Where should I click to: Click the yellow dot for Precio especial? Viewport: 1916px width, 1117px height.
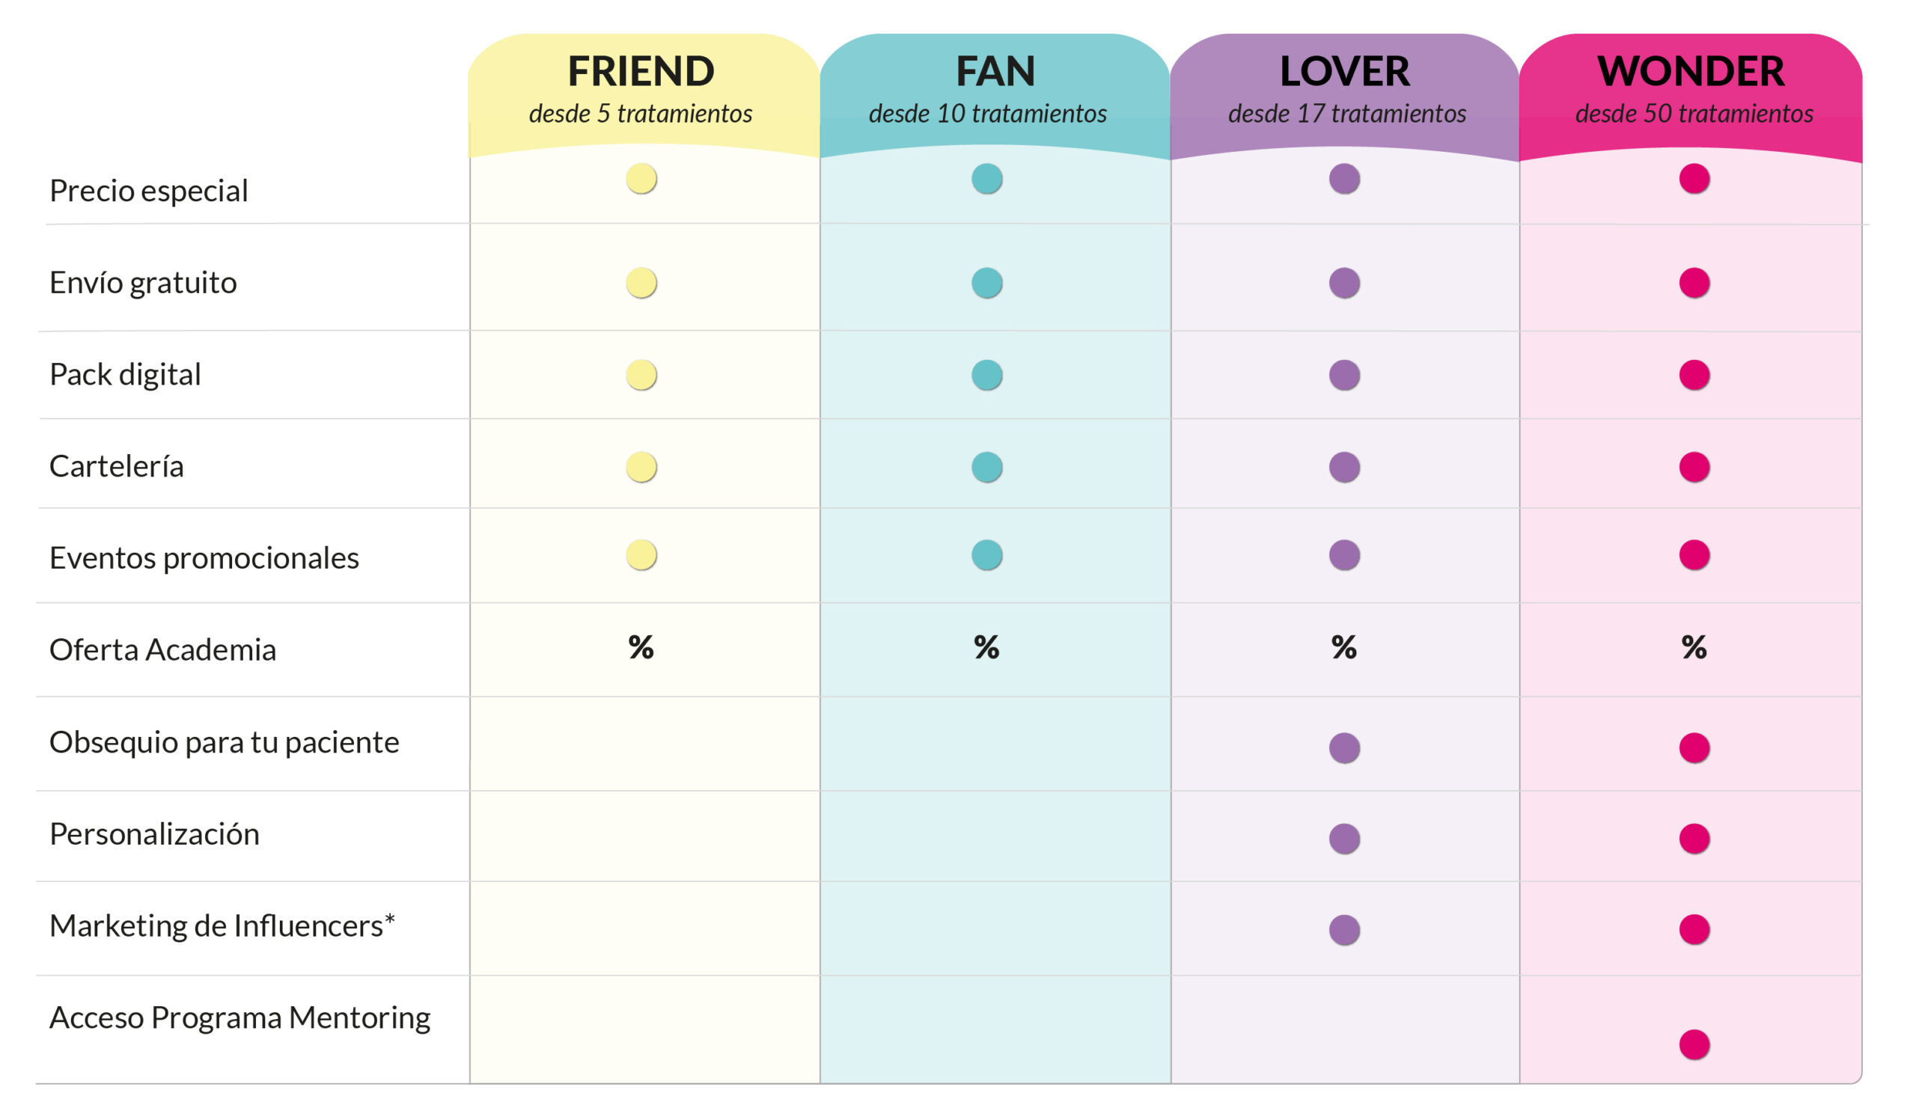641,180
